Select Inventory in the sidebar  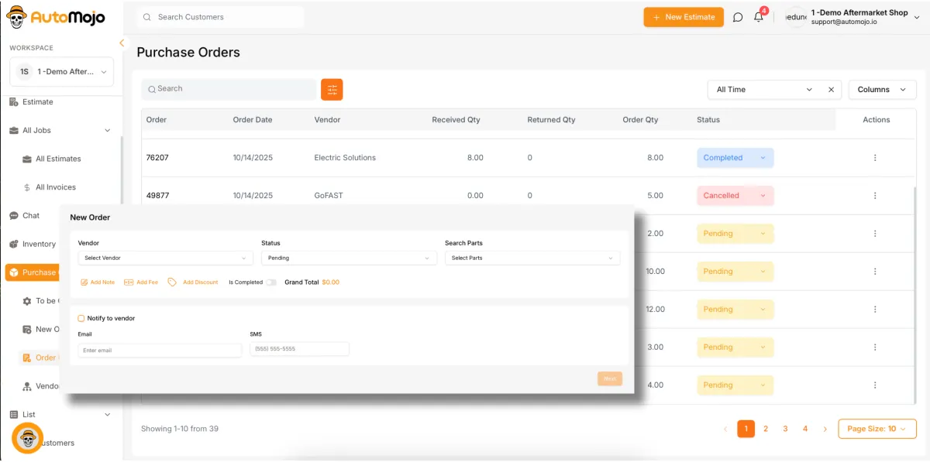(39, 244)
